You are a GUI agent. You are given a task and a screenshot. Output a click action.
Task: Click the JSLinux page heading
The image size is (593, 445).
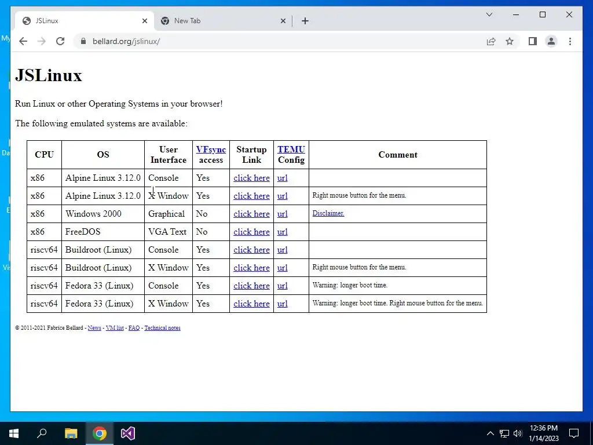pos(49,75)
